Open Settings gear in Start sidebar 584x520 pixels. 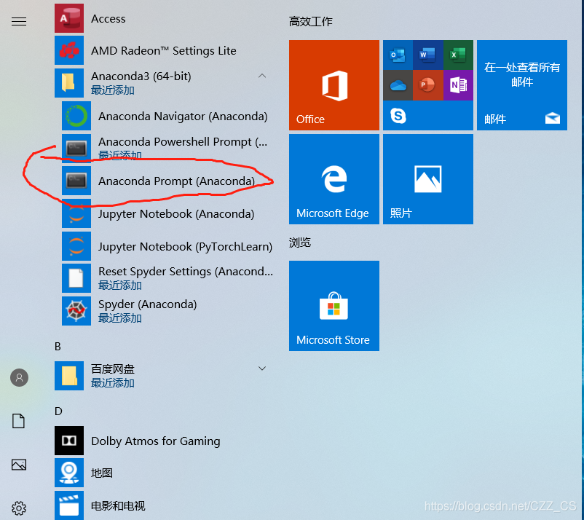(x=19, y=508)
